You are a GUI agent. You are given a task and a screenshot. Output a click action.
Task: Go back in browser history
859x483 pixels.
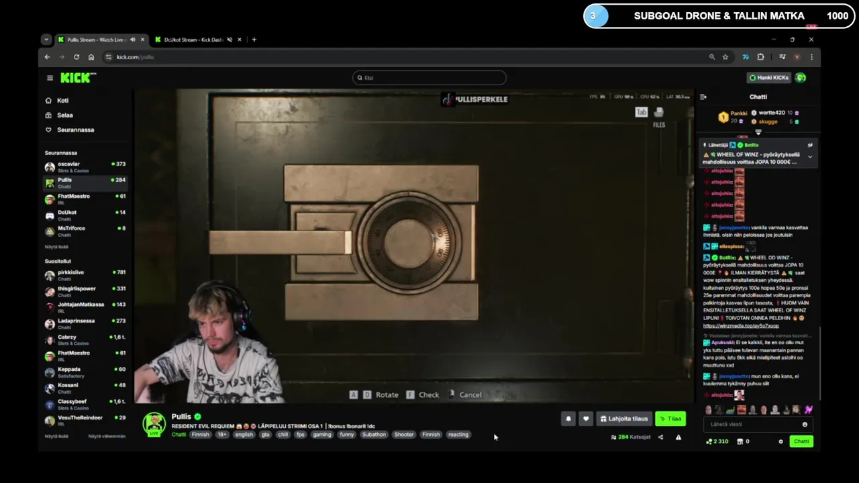click(47, 57)
